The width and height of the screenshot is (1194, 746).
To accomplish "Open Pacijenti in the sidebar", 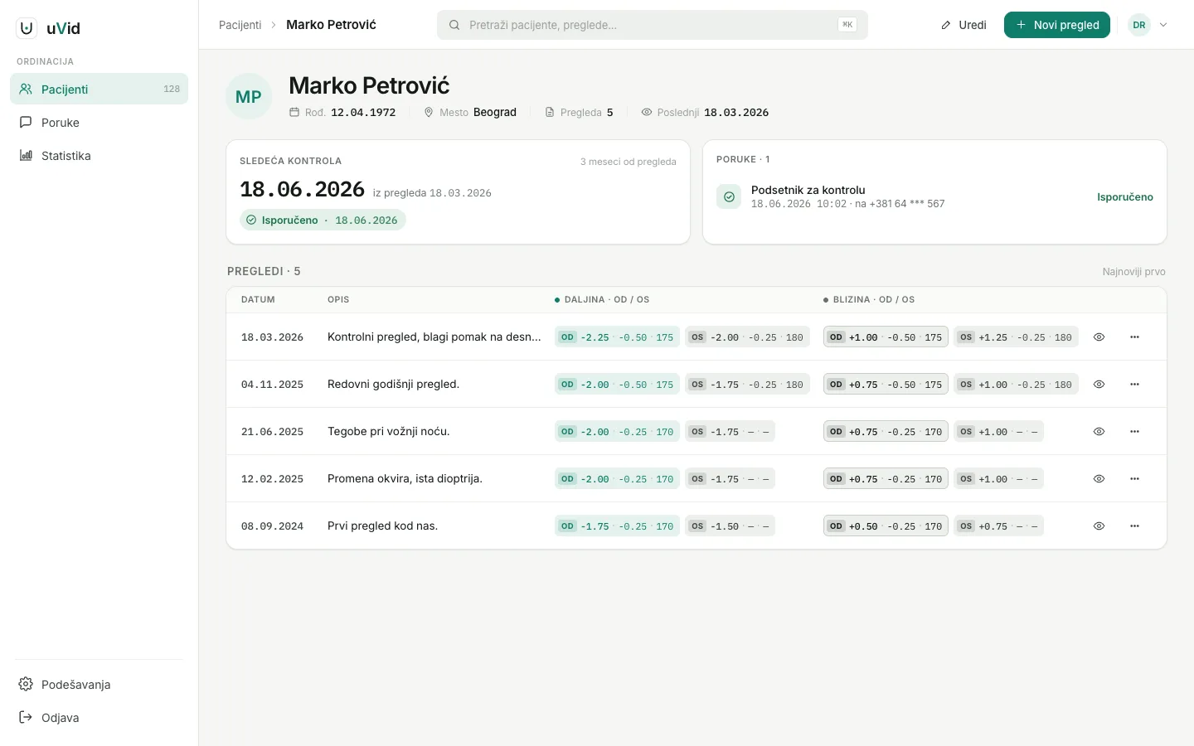I will coord(99,89).
